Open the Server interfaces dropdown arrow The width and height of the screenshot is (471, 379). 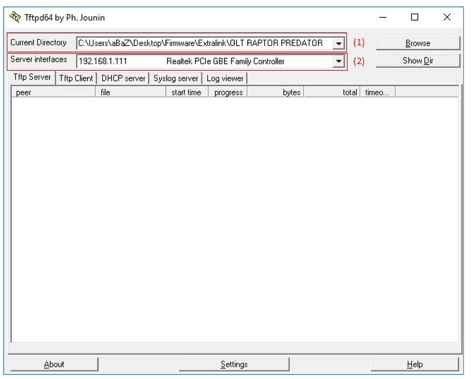[338, 61]
